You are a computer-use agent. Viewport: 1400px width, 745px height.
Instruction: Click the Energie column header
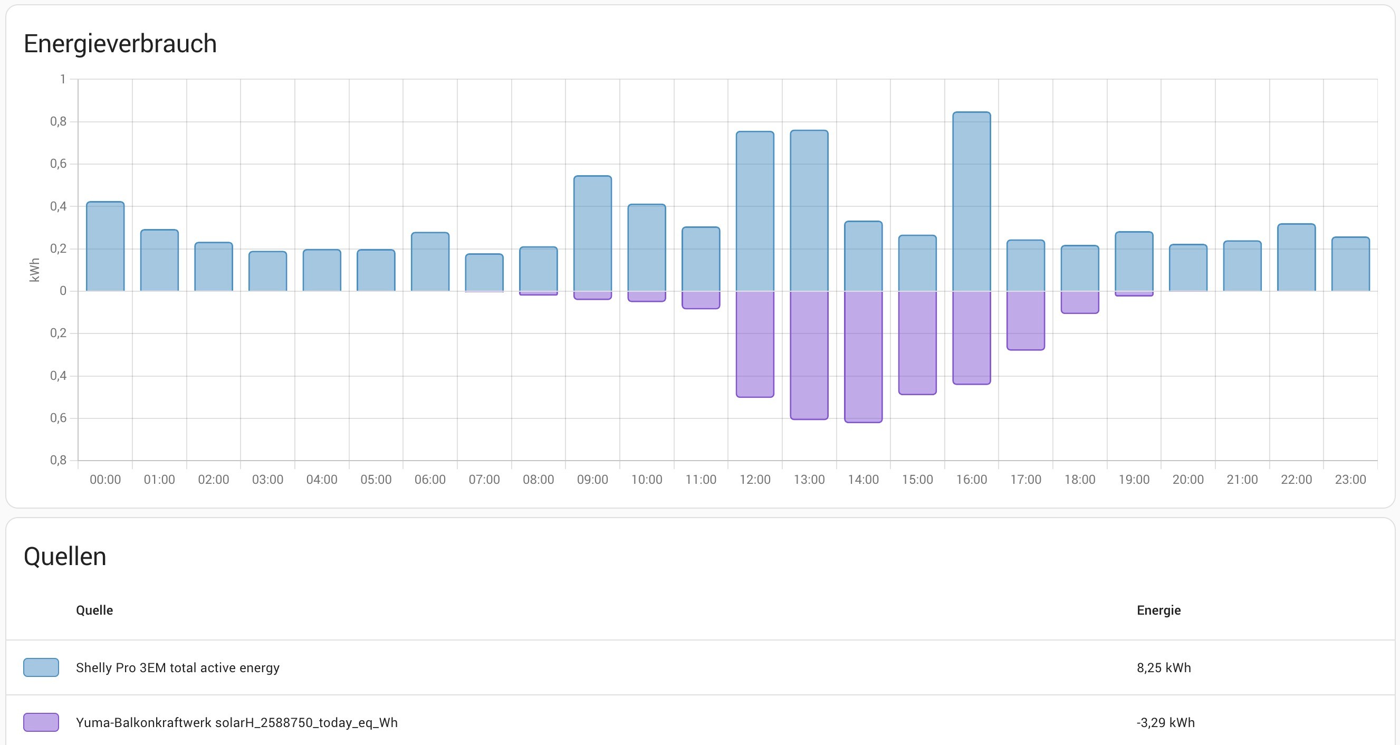[x=1159, y=610]
